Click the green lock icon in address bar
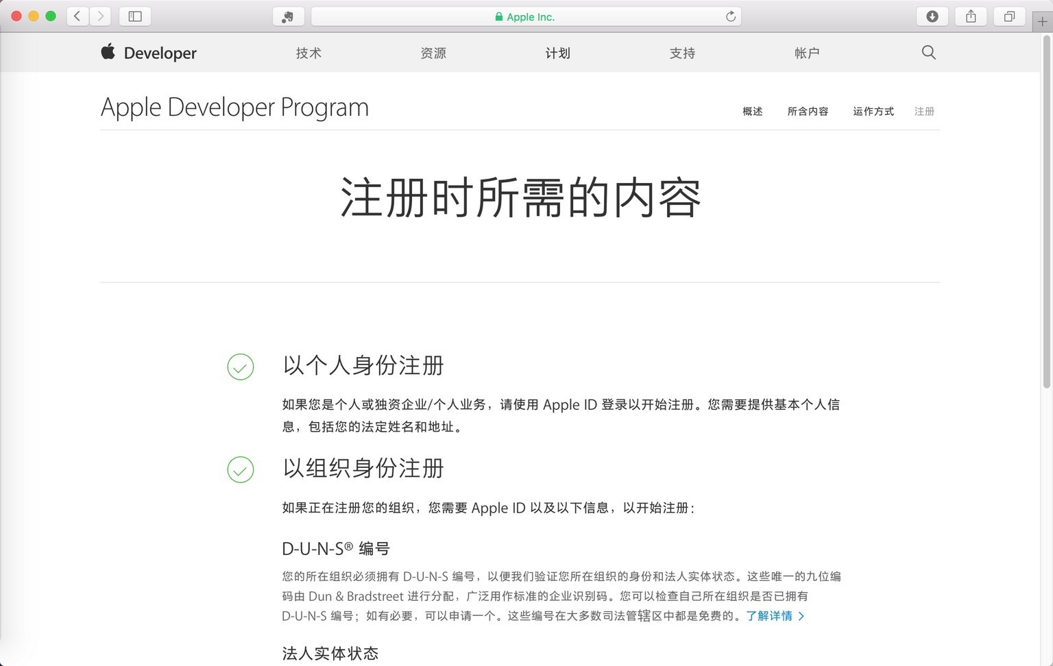Screen dimensions: 1053x666 pyautogui.click(x=499, y=17)
